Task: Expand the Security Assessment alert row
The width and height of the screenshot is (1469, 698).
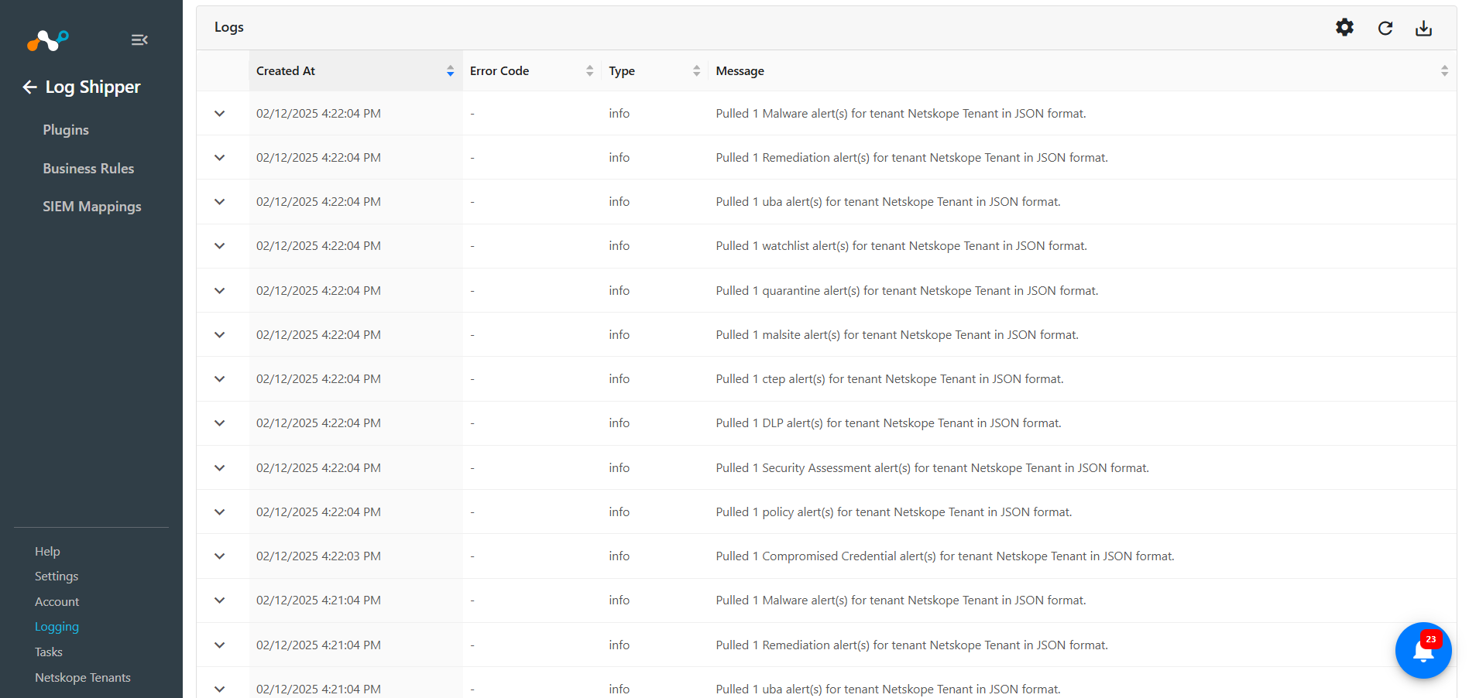Action: point(220,468)
